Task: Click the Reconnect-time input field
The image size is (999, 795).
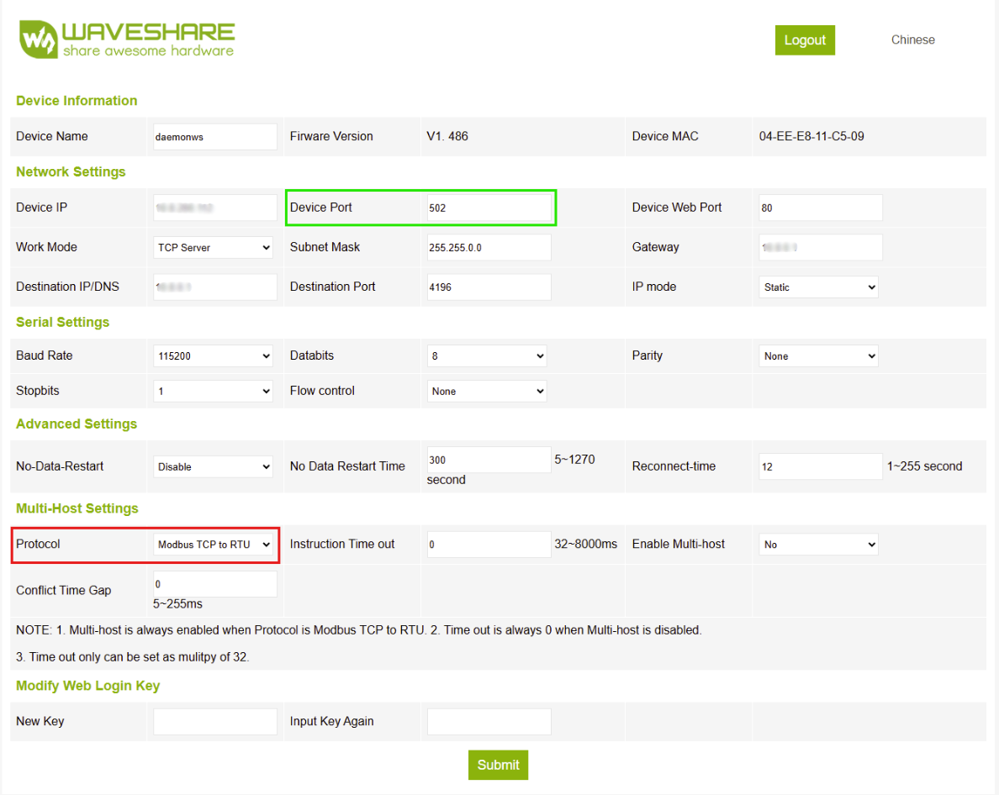Action: (820, 466)
